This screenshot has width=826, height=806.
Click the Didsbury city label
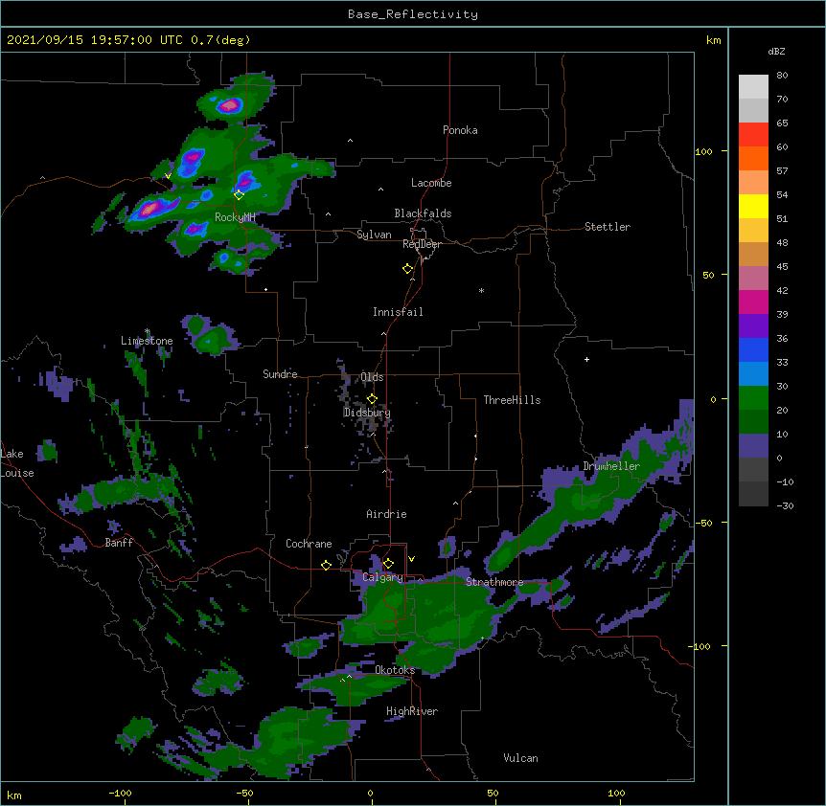click(x=367, y=413)
